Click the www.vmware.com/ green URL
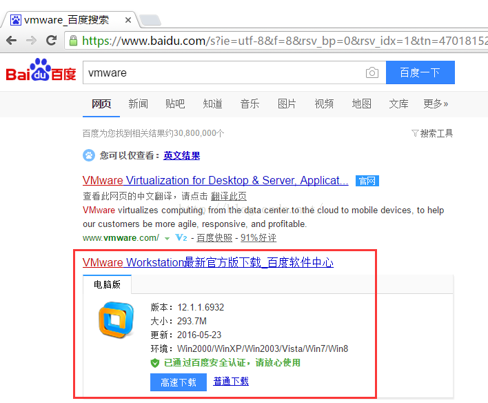Image resolution: width=488 pixels, height=403 pixels. tap(121, 238)
